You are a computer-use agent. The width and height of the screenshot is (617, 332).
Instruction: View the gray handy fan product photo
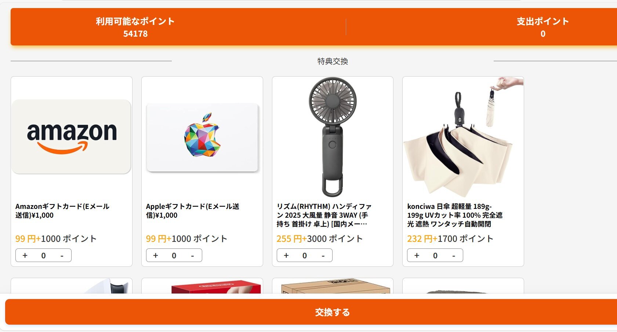[333, 137]
